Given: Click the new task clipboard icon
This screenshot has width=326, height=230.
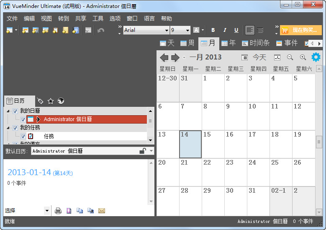Looking at the screenshot, I should (55, 31).
